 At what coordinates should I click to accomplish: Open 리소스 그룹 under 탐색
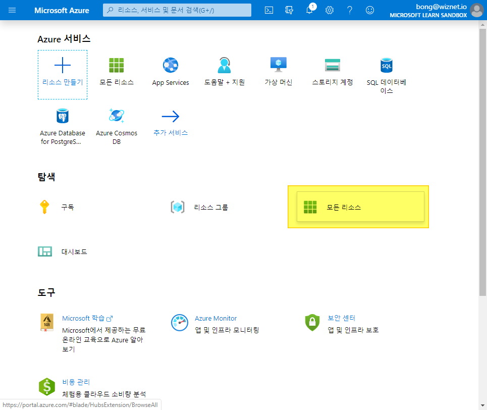199,207
